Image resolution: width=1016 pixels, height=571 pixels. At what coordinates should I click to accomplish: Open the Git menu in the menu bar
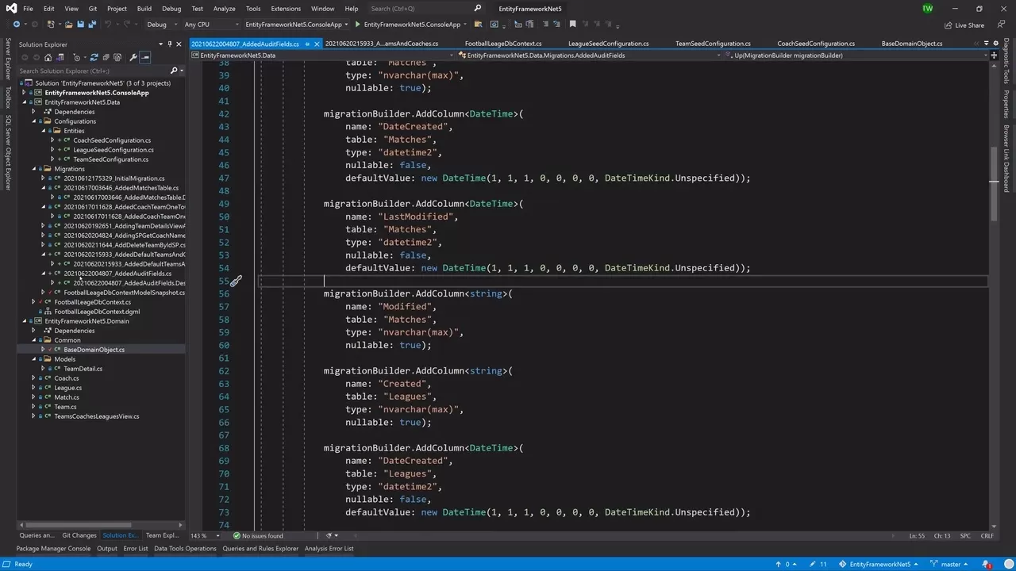point(93,9)
